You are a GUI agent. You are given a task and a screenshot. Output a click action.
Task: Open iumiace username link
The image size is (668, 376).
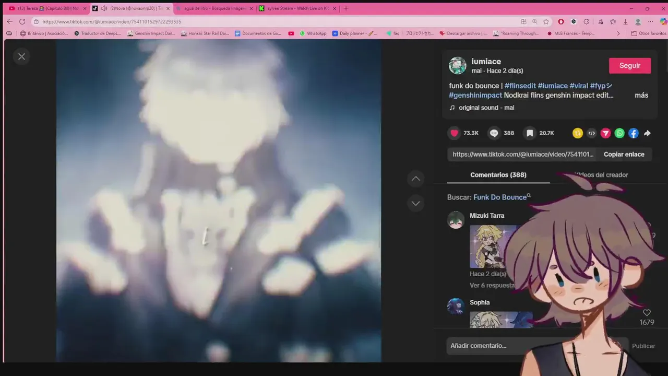[486, 61]
